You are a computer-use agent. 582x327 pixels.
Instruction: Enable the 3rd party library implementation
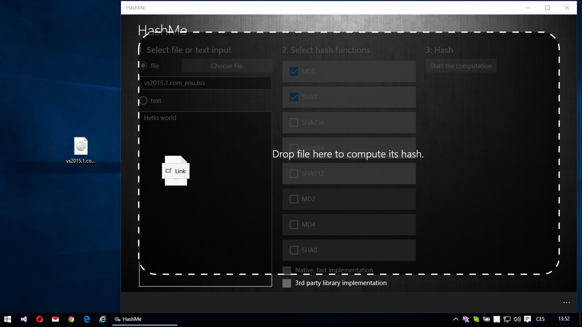click(287, 283)
